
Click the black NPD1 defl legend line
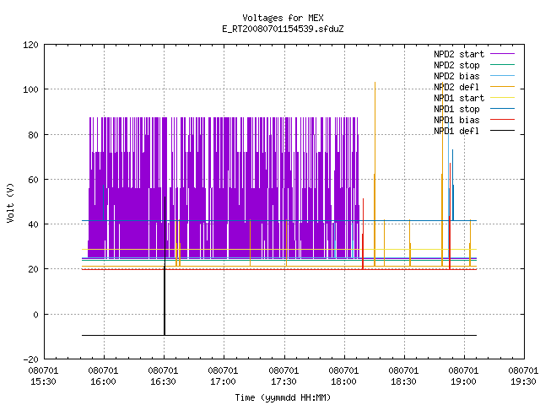[x=502, y=131]
